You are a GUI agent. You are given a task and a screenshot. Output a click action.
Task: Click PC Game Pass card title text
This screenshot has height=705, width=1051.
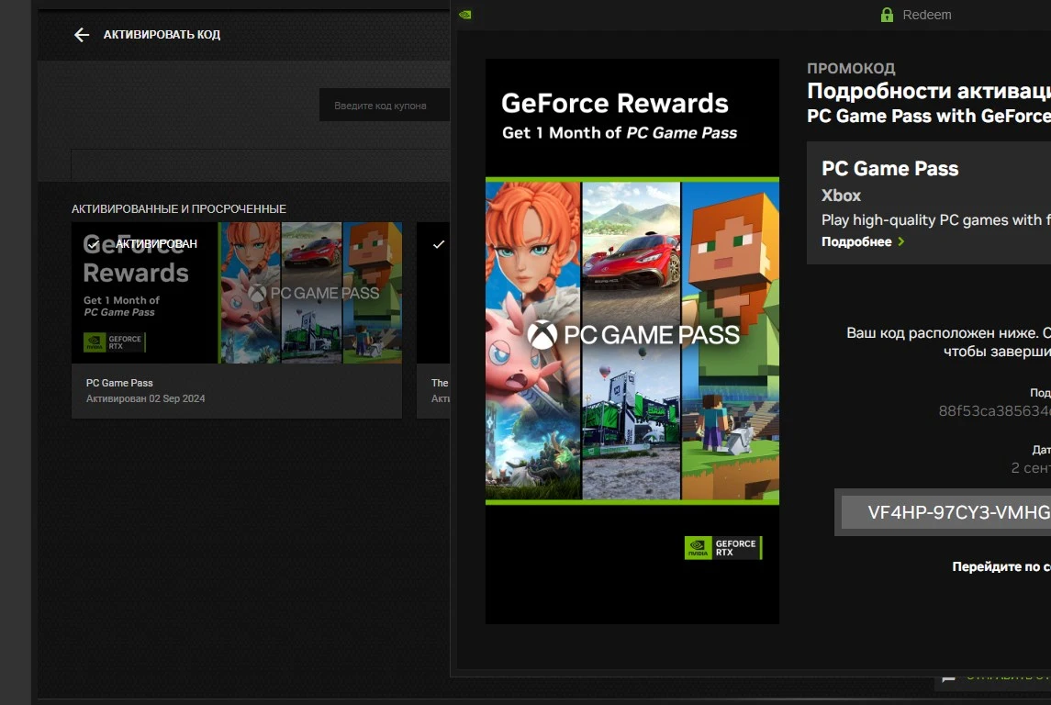coord(119,383)
